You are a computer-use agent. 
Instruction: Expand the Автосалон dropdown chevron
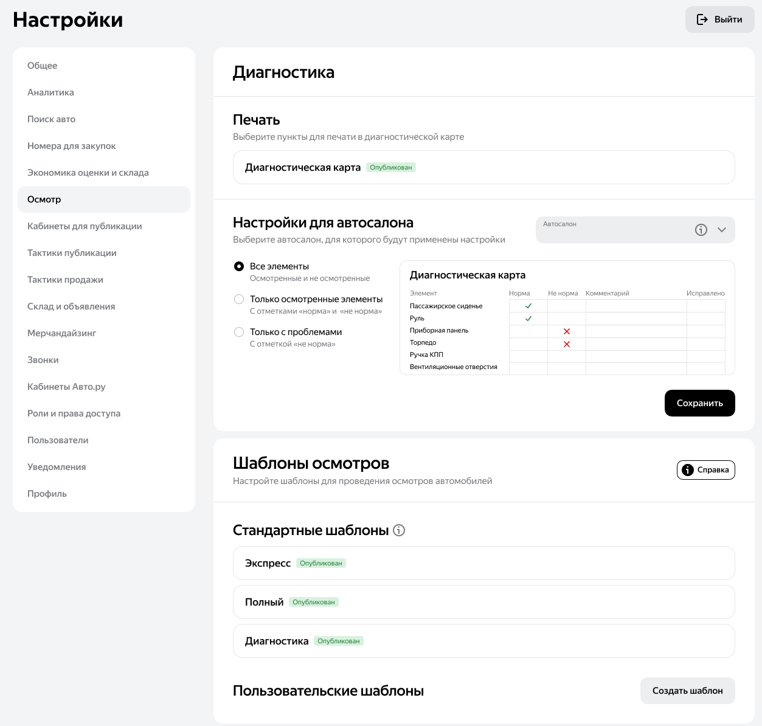pyautogui.click(x=722, y=230)
